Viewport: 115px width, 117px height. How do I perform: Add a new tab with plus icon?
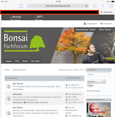pos(103,6)
